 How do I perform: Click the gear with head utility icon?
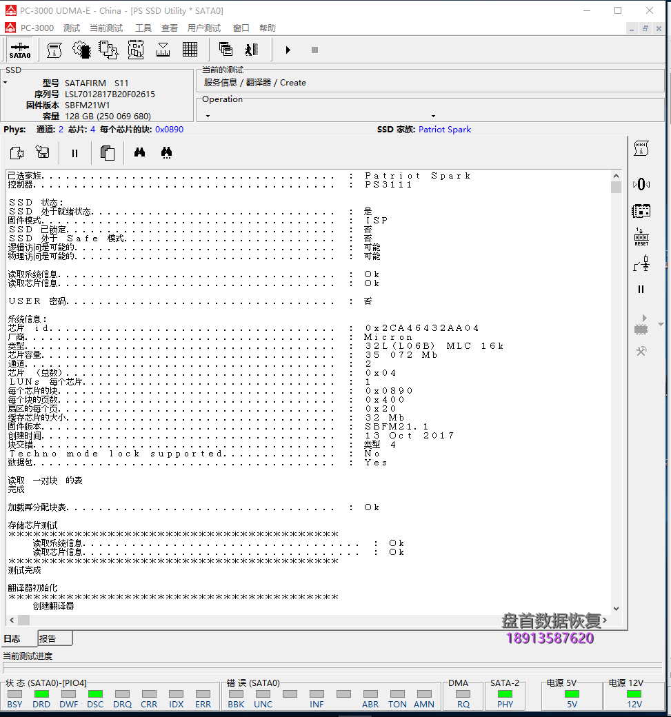click(81, 50)
